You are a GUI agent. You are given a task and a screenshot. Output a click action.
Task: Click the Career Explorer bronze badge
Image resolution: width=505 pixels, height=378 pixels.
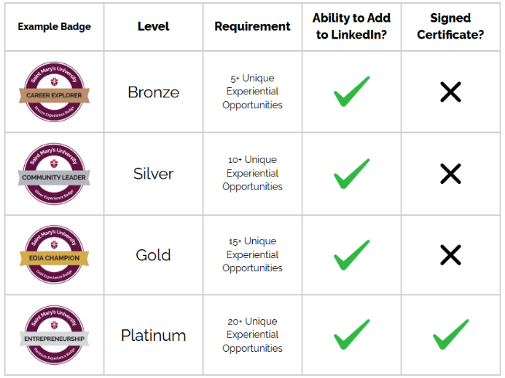coord(54,93)
